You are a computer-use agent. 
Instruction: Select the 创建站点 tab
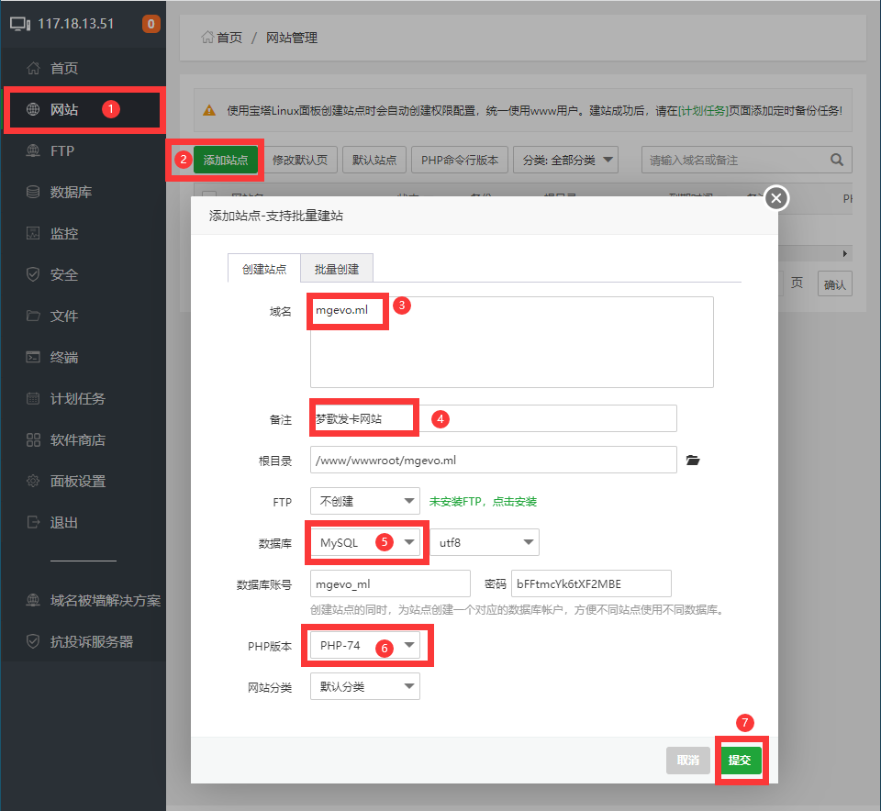[x=264, y=269]
